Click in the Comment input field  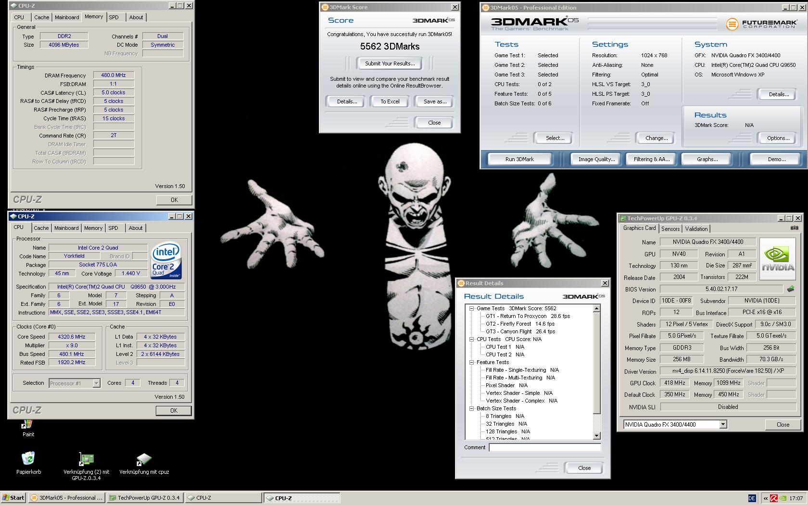(544, 447)
